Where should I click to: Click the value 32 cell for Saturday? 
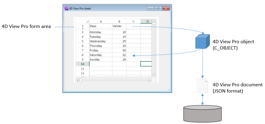119,55
